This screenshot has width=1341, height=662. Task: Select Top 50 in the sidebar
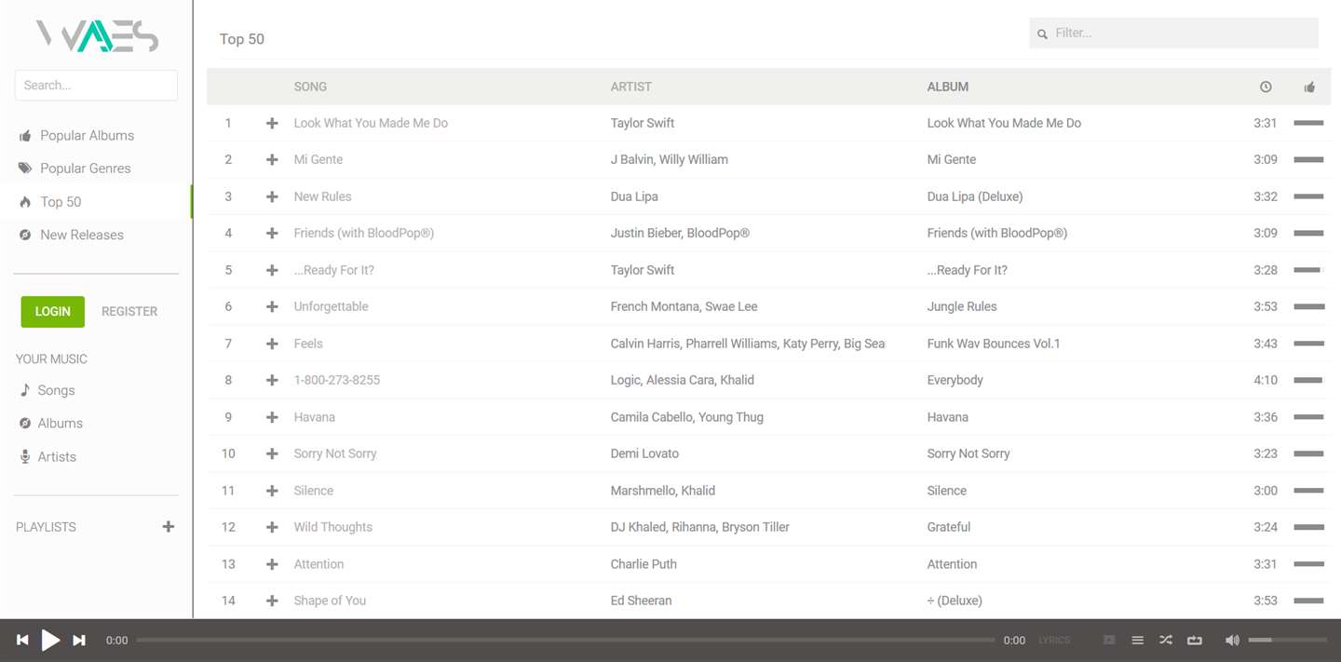click(x=61, y=202)
